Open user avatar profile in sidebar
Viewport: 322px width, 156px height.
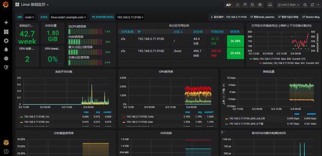click(x=6, y=143)
